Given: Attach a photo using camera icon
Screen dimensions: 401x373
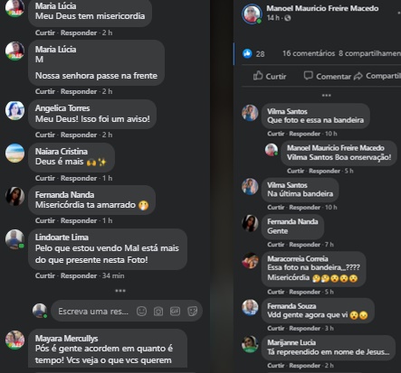Looking at the screenshot, I should click(x=158, y=311).
